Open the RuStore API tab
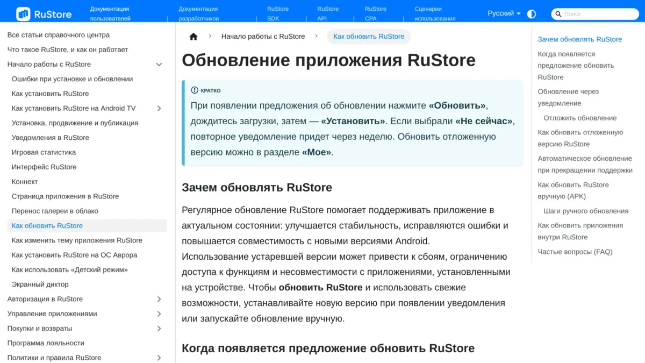 tap(328, 13)
